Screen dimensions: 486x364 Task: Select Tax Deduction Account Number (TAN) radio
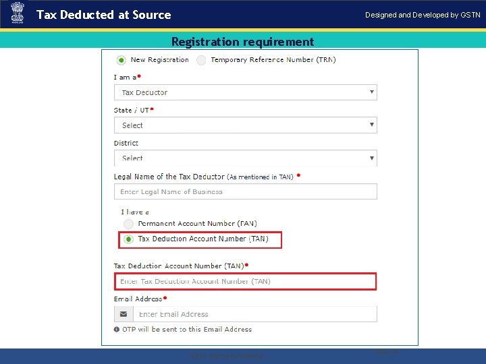[128, 239]
